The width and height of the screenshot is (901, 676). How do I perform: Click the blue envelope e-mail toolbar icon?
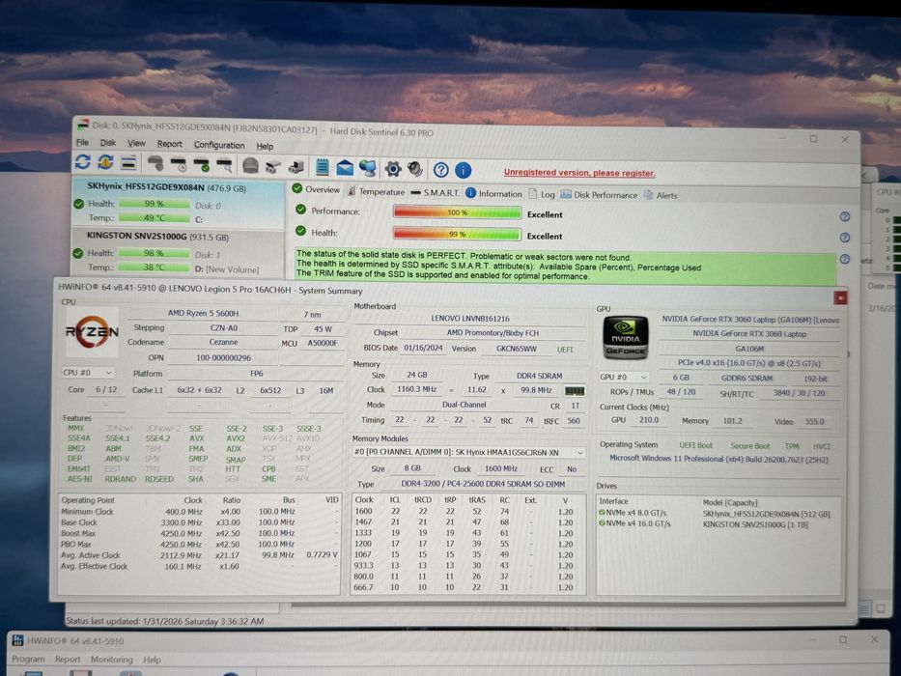point(345,168)
